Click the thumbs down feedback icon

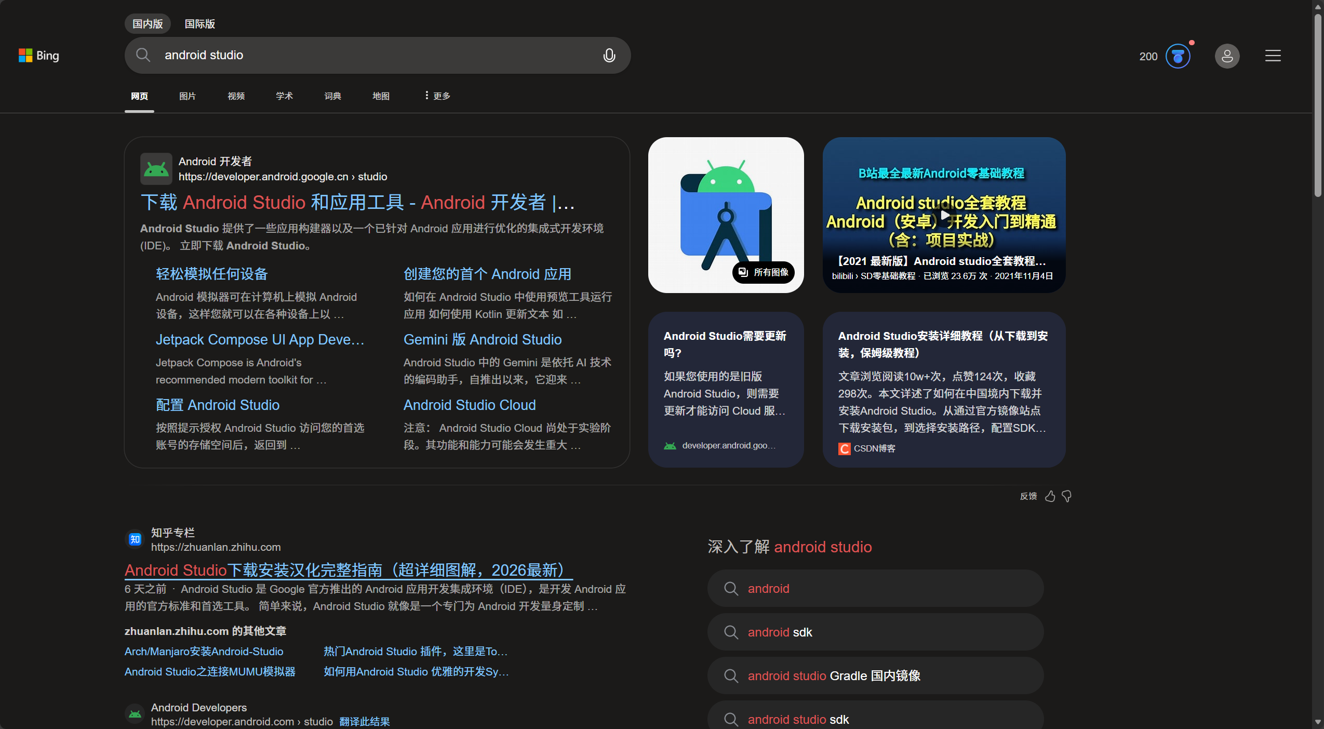tap(1067, 496)
